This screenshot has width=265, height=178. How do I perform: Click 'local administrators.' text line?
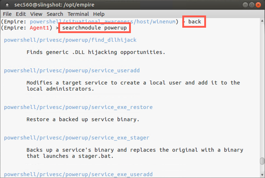(x=60, y=89)
